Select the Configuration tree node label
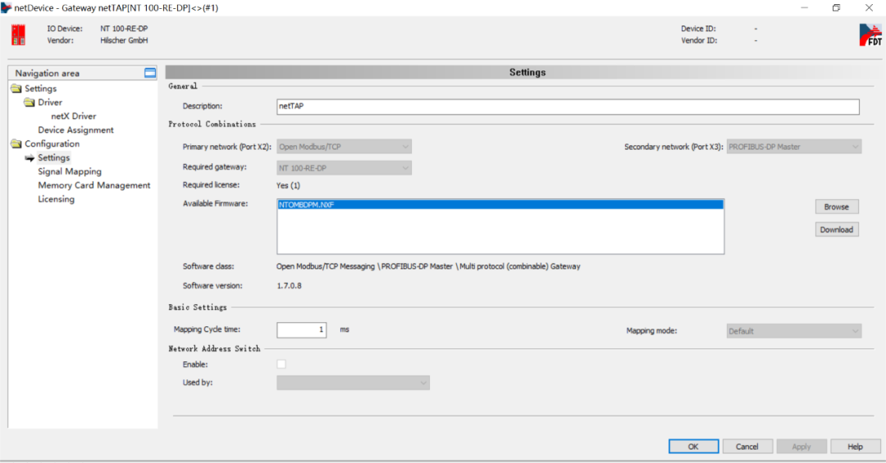Screen dimensions: 886x463 pos(52,144)
